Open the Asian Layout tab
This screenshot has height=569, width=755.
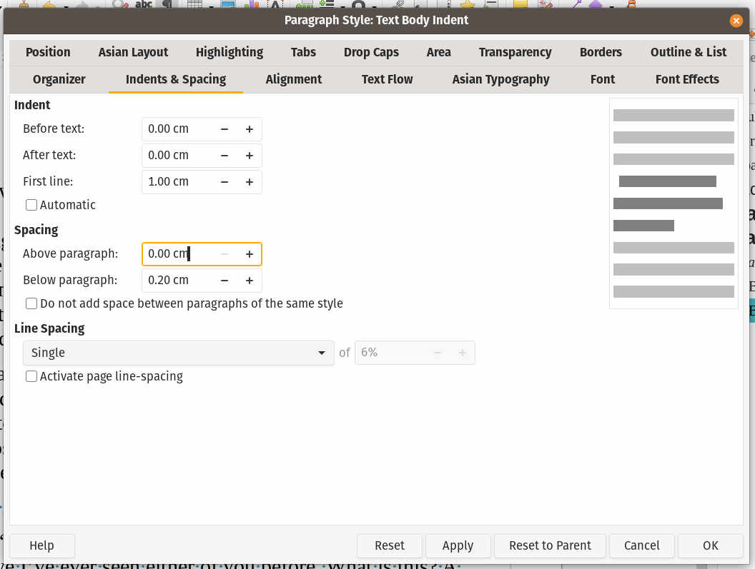click(134, 52)
